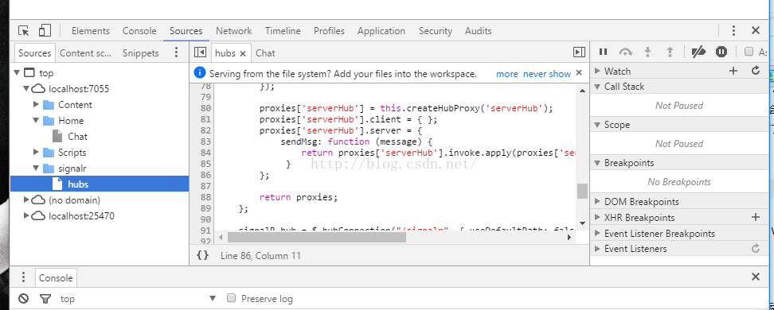Select the Chat file in Home folder
Screen dimensions: 774x310
tap(77, 136)
